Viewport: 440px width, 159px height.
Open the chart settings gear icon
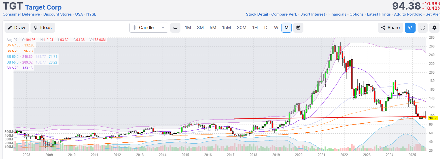coord(434,28)
